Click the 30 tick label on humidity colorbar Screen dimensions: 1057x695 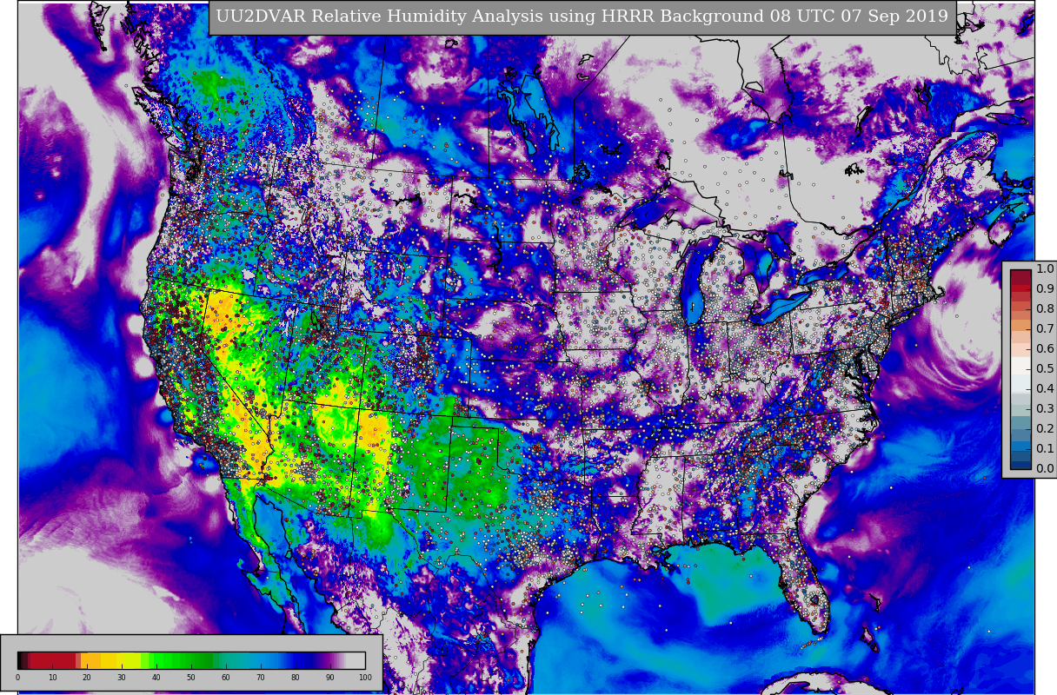[122, 678]
